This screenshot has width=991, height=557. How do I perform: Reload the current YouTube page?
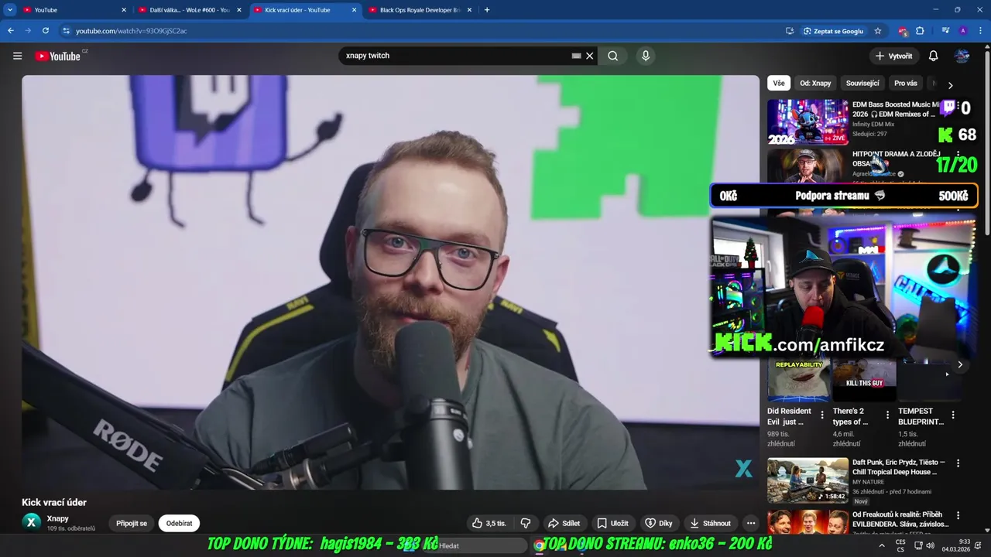pos(46,31)
